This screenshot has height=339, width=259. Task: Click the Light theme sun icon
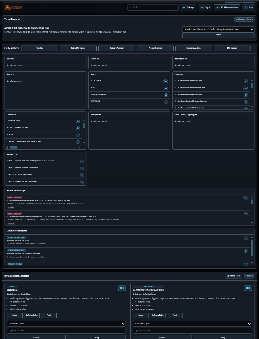(202, 7)
